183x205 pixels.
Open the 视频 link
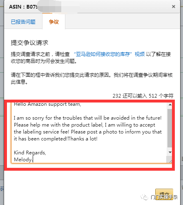tap(140, 54)
